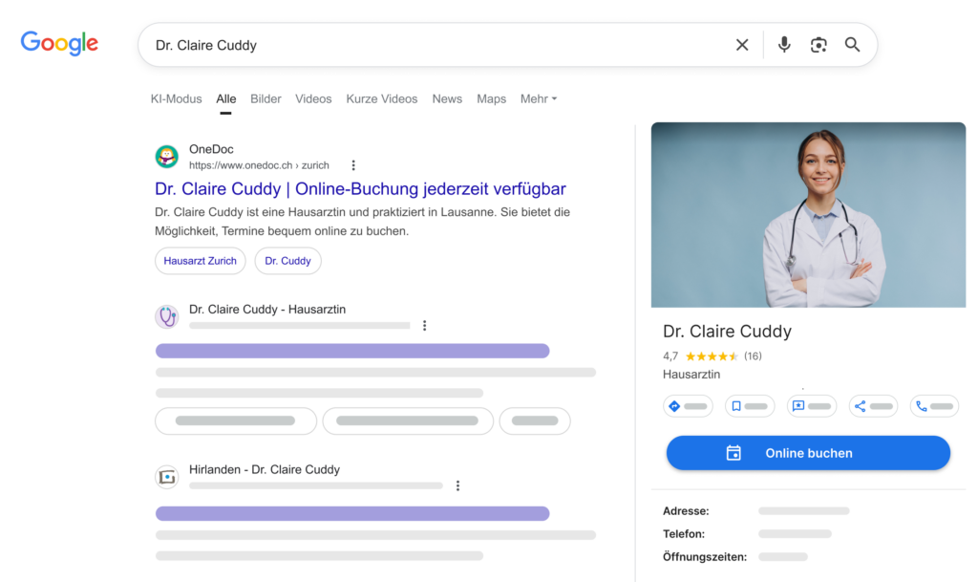
Task: Click Dr. Claire Cuddy - Hausarztin site name
Action: (267, 310)
